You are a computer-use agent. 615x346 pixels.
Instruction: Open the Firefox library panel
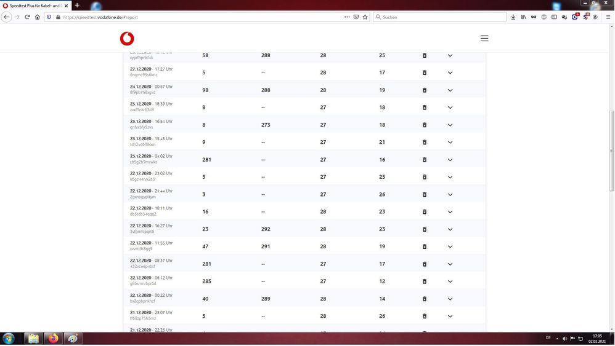click(x=523, y=17)
